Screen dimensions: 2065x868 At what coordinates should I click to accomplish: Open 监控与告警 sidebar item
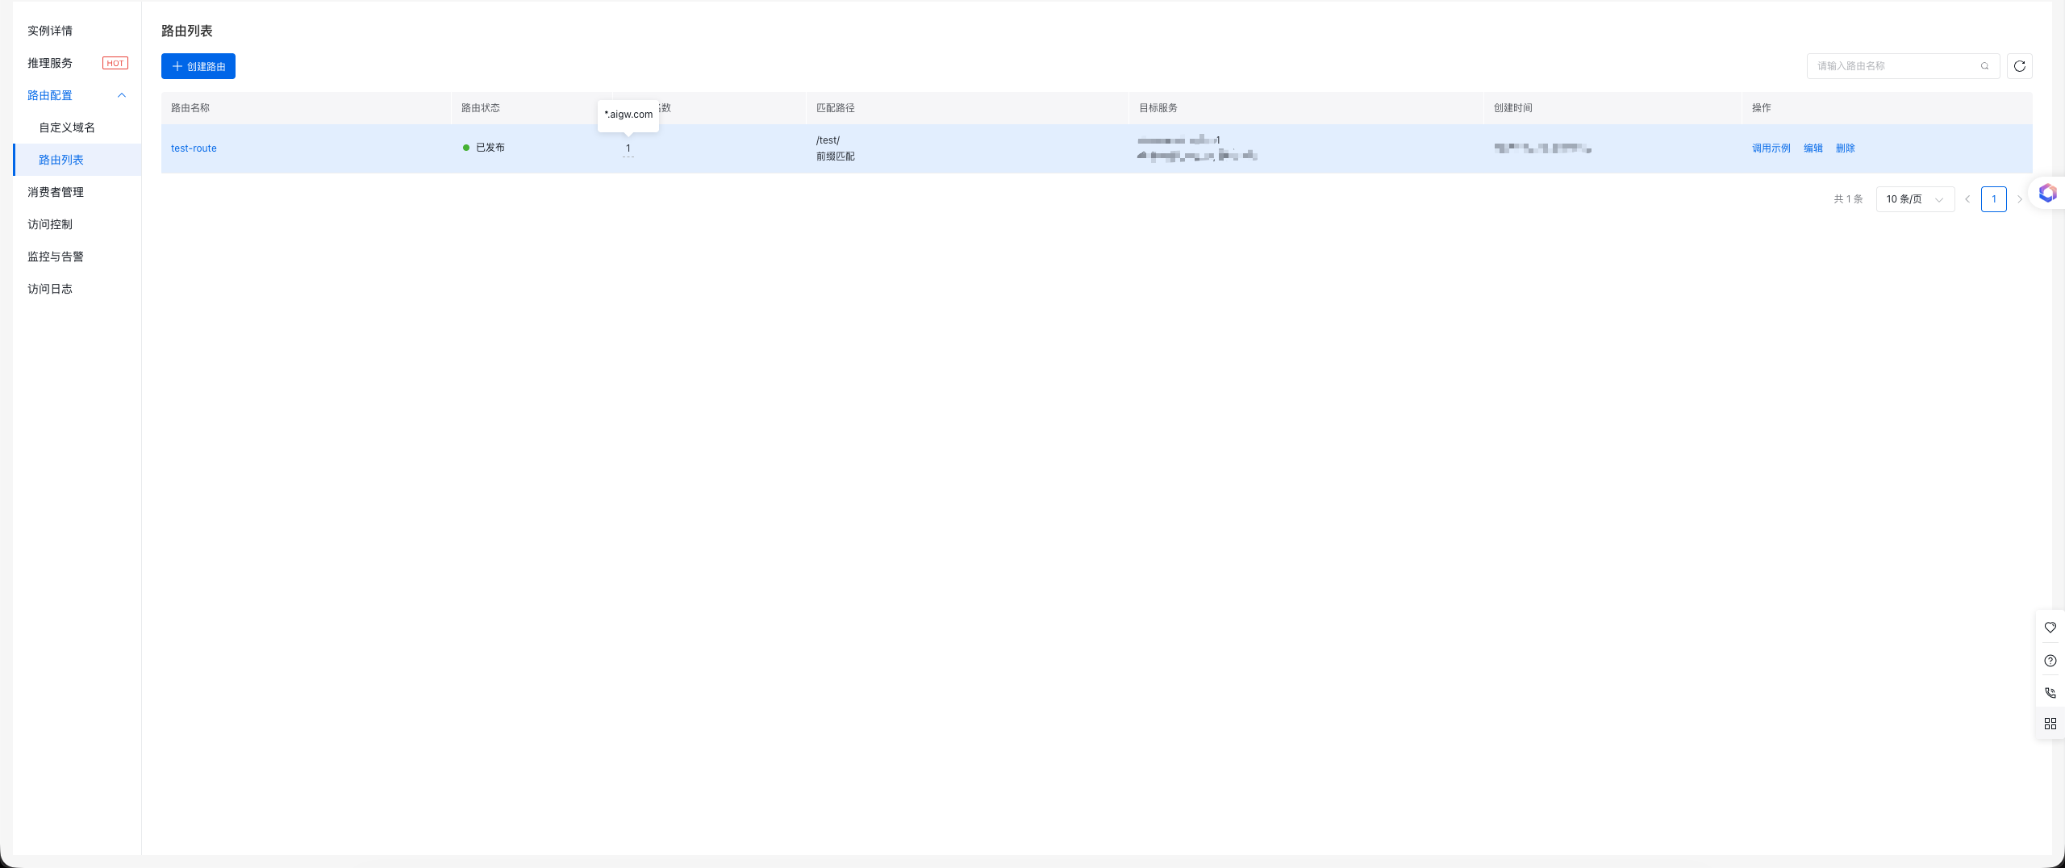click(x=56, y=257)
